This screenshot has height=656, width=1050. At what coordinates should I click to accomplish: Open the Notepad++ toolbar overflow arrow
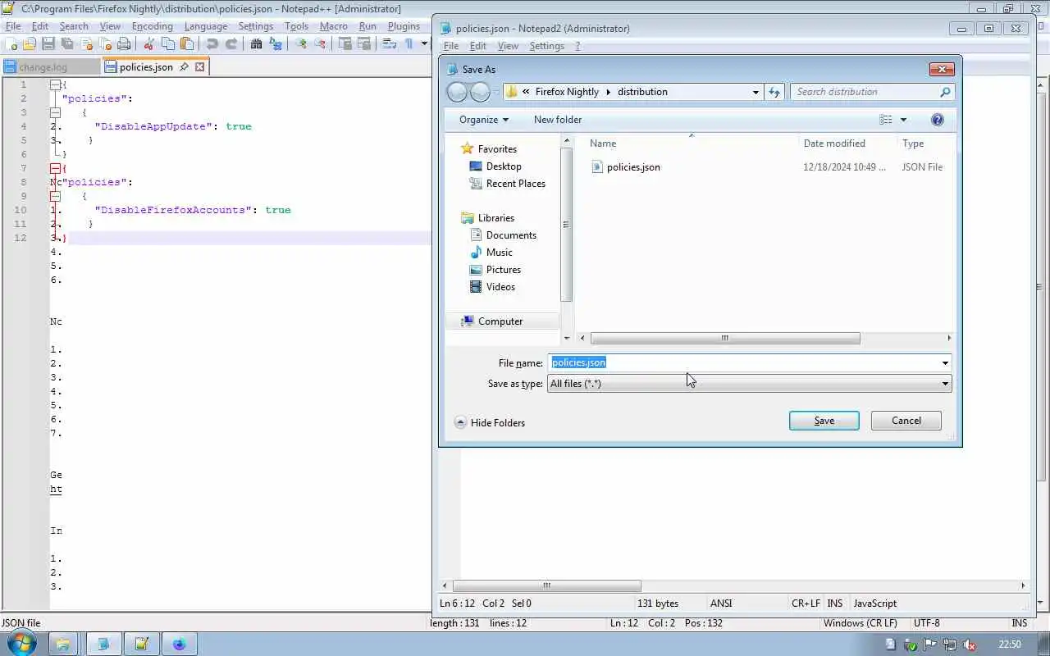tap(424, 44)
